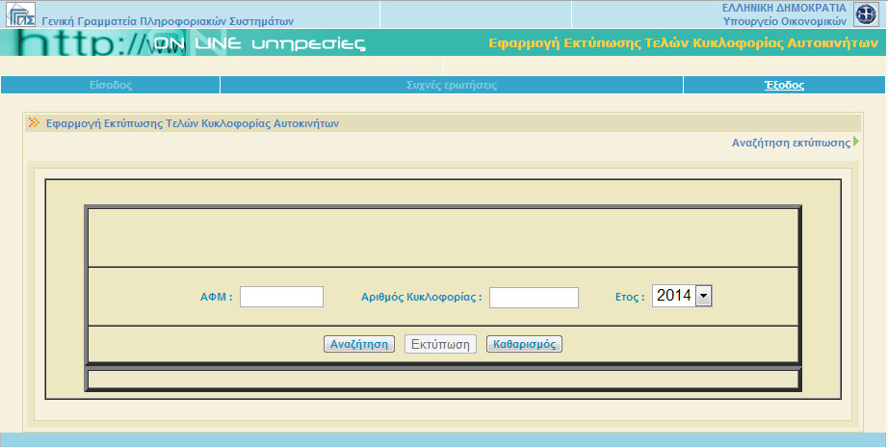The height and width of the screenshot is (448, 888).
Task: Click the orange double-arrow icon
Action: pos(35,123)
